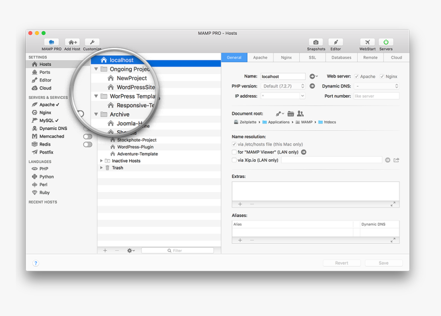Image resolution: width=441 pixels, height=316 pixels.
Task: Open the Dynamic DNS dropdown
Action: [376, 86]
